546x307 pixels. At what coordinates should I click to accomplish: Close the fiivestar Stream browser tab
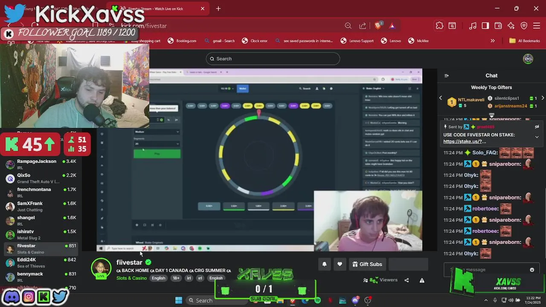pos(203,9)
